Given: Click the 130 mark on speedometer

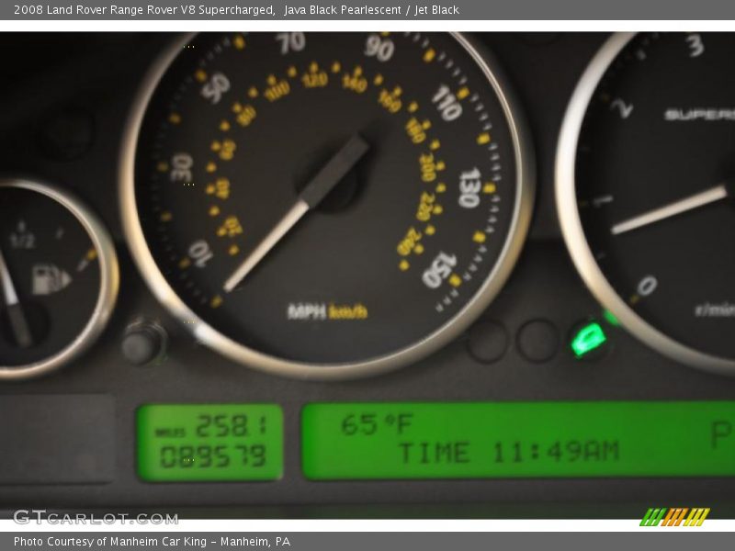Looking at the screenshot, I should coord(469,187).
